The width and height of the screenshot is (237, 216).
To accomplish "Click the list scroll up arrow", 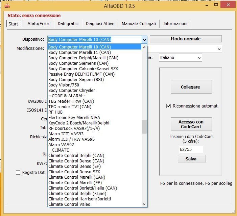I will pos(144,47).
